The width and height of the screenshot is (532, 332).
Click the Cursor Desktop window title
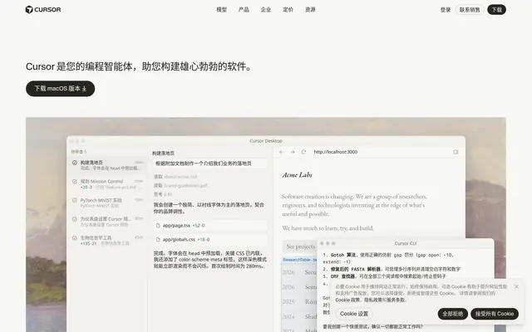click(x=266, y=140)
